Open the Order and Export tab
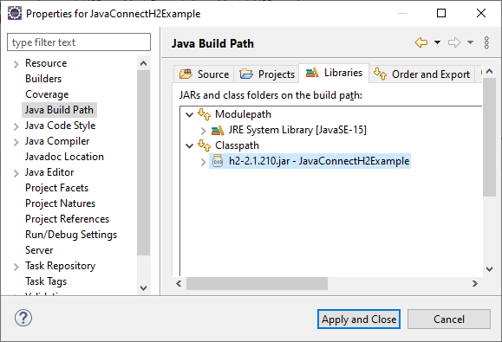The image size is (502, 342). tap(421, 74)
